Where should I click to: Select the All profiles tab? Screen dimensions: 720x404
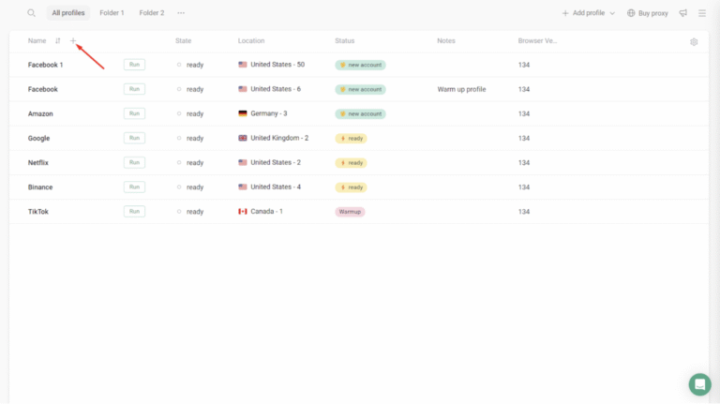[68, 13]
